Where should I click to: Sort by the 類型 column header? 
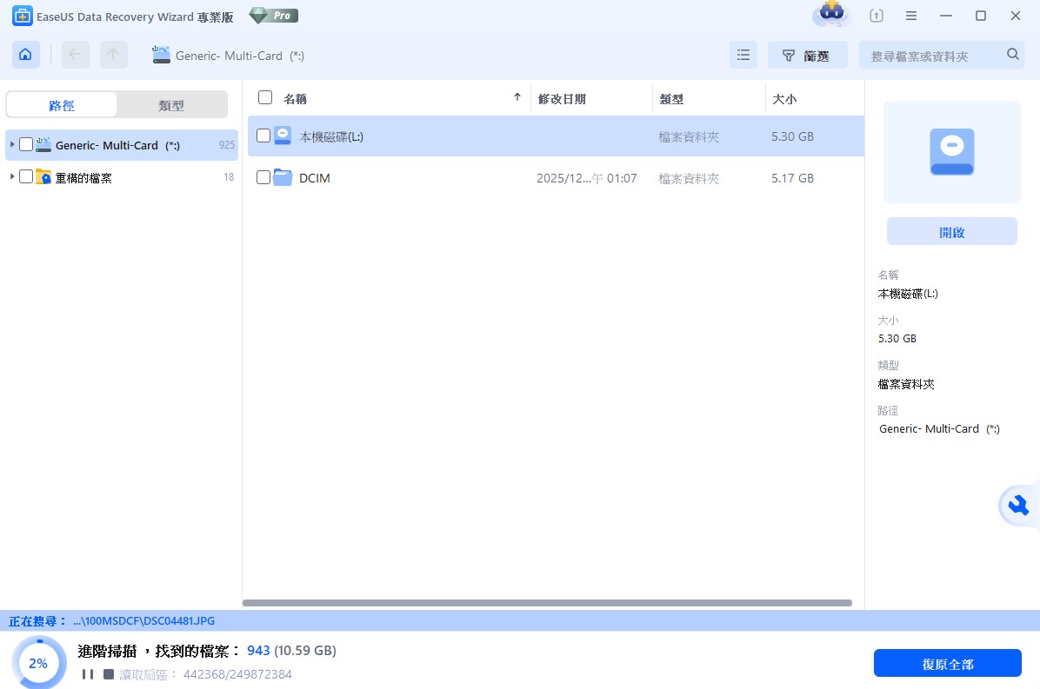[x=671, y=99]
